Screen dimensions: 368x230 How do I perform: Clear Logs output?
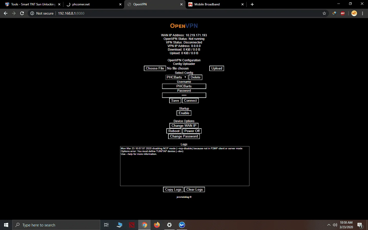(x=194, y=190)
